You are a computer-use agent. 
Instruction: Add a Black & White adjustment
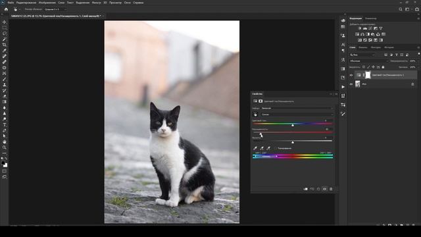[368, 34]
